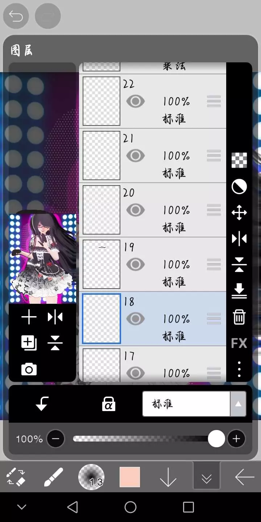Toggle visibility of layer 20
Image resolution: width=261 pixels, height=522 pixels.
[x=136, y=210]
